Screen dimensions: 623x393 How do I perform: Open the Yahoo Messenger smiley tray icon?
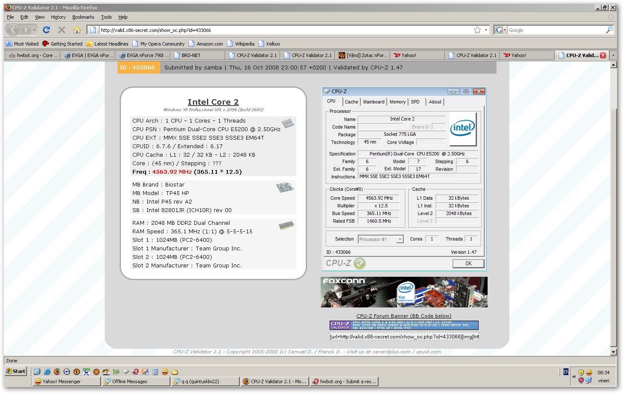(589, 372)
